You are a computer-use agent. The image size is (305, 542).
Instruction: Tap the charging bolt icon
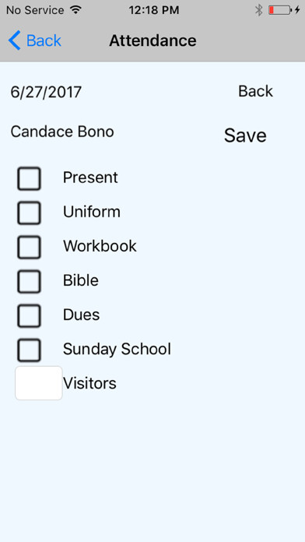click(297, 10)
